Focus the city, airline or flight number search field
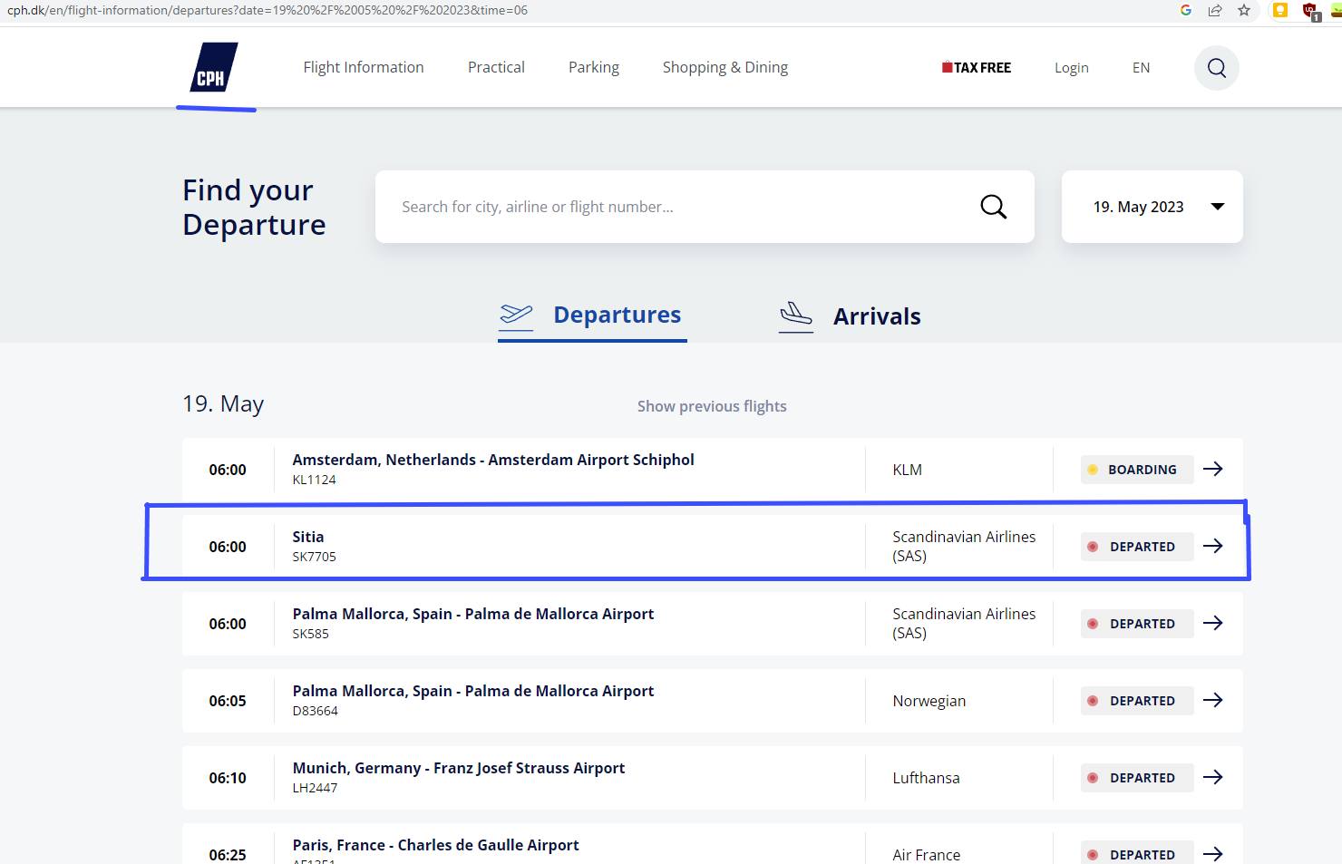Screen dimensions: 1342x864 pos(671,207)
